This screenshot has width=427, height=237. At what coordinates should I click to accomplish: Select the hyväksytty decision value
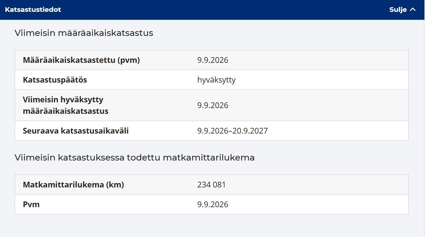pos(216,80)
